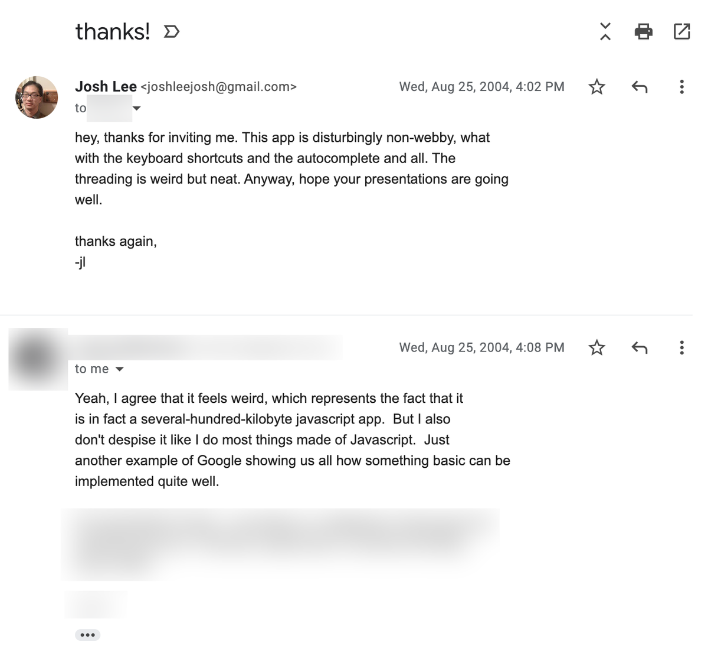The image size is (708, 668).
Task: Open more options for 4:08 PM message
Action: click(681, 348)
